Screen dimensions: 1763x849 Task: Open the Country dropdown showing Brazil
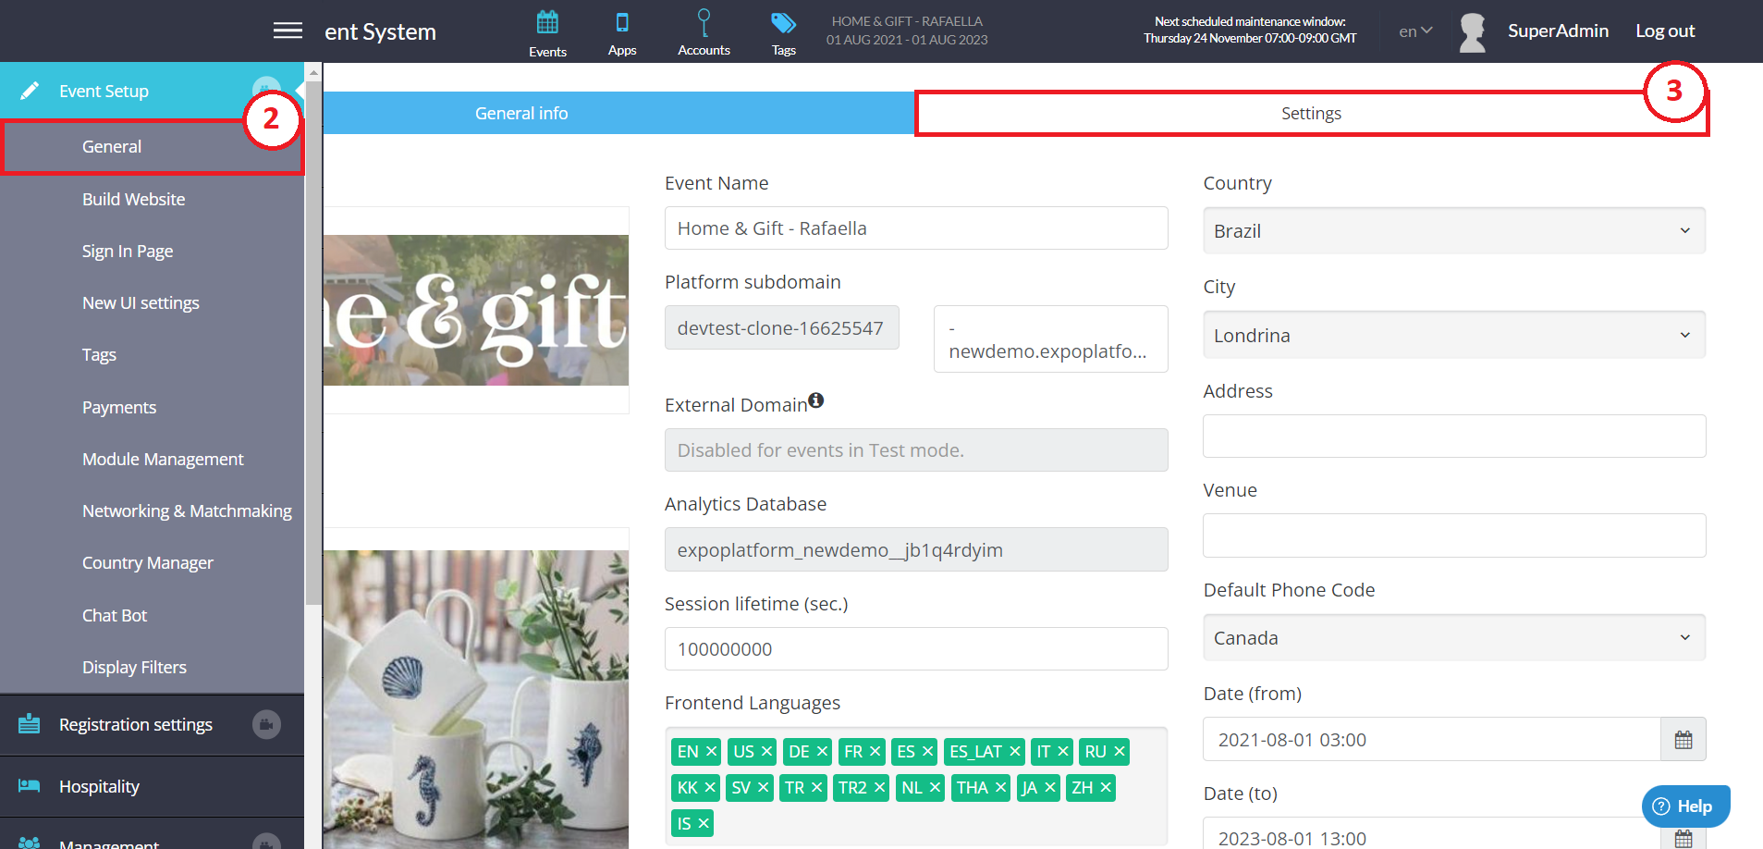click(1453, 230)
